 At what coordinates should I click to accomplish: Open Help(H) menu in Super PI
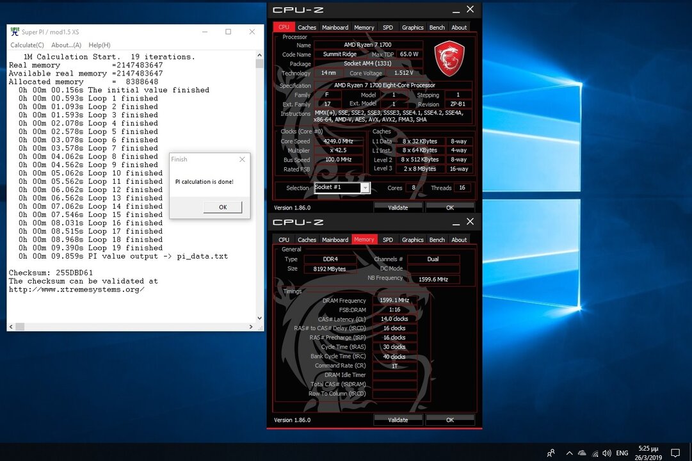tap(99, 45)
